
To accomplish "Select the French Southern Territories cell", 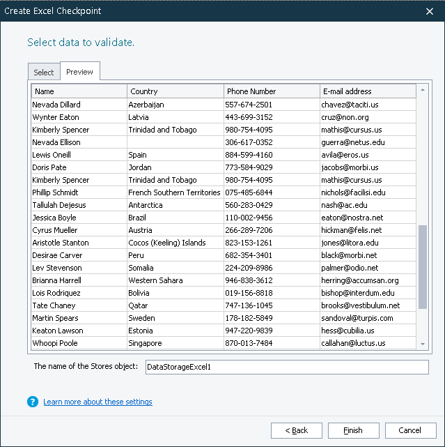I will click(175, 192).
